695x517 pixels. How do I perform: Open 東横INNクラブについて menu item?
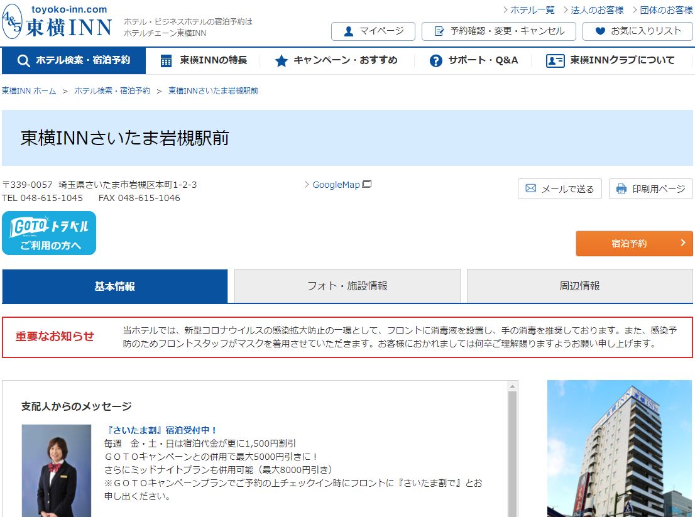pyautogui.click(x=611, y=61)
